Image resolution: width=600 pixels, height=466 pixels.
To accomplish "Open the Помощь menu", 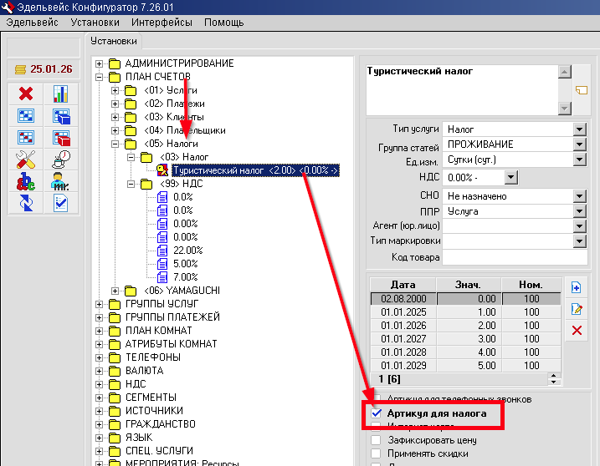I will 223,22.
